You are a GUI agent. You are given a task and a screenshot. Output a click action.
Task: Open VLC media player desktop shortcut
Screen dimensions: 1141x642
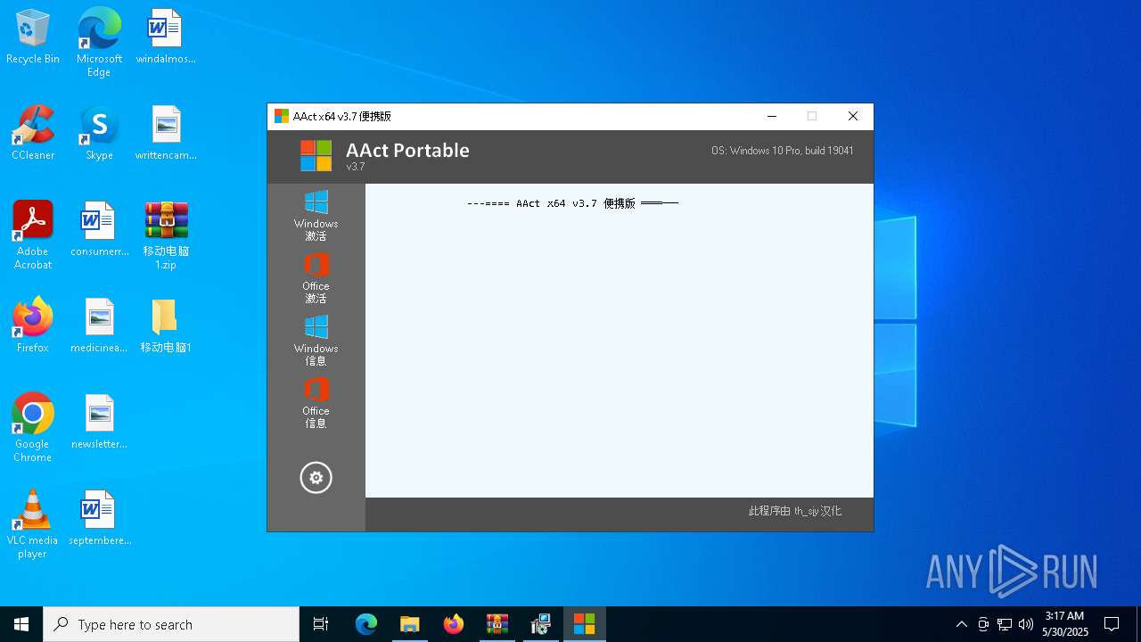click(33, 524)
